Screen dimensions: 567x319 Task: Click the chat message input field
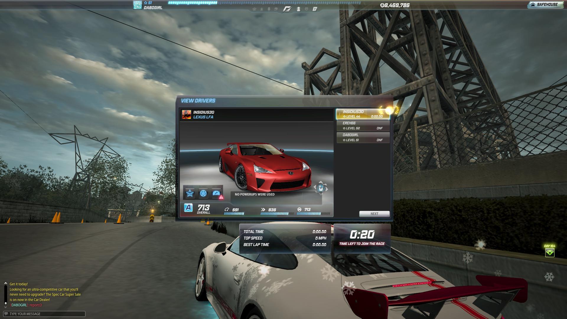tap(44, 314)
